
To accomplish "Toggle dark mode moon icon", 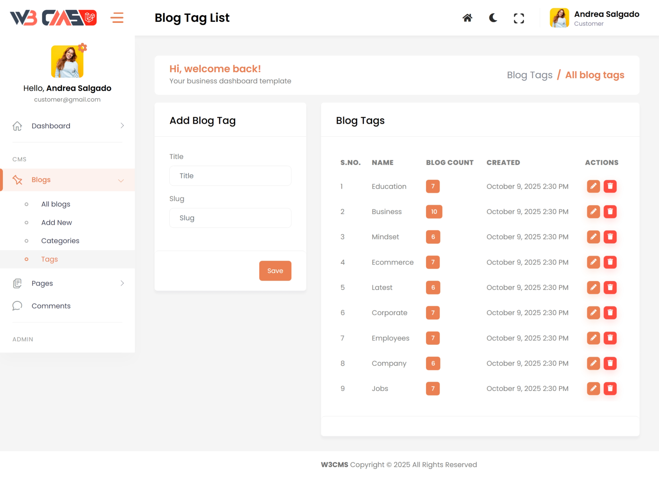I will click(493, 18).
